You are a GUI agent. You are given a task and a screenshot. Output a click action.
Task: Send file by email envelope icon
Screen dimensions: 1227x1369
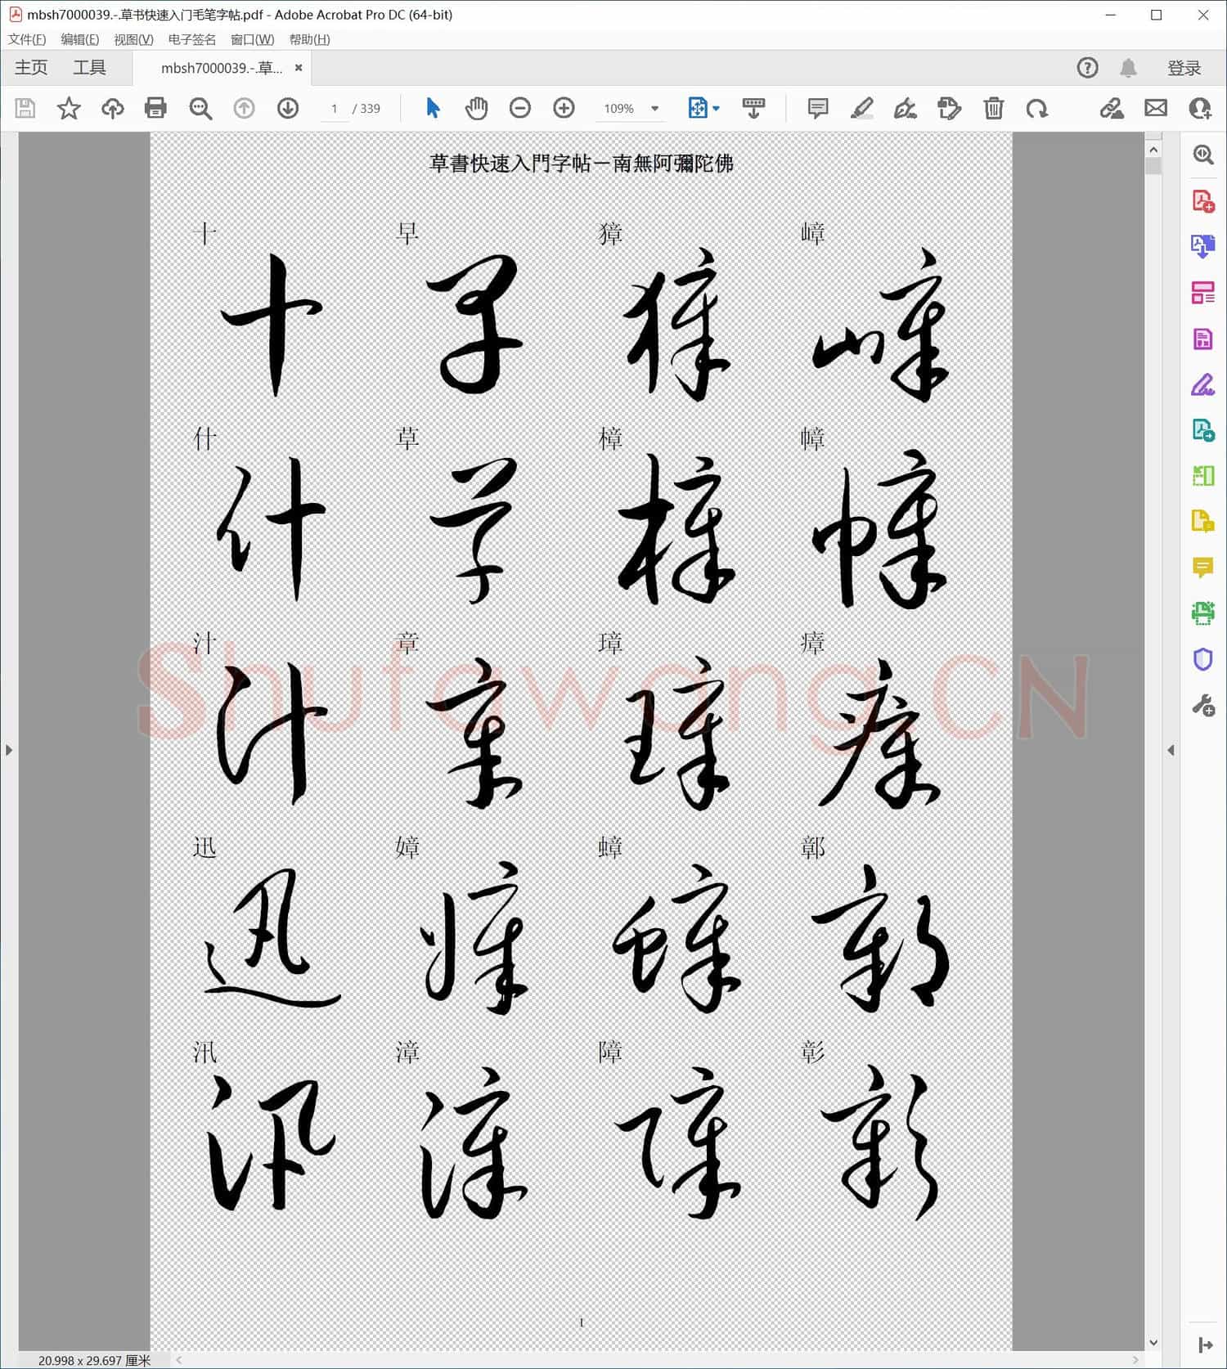[x=1156, y=108]
